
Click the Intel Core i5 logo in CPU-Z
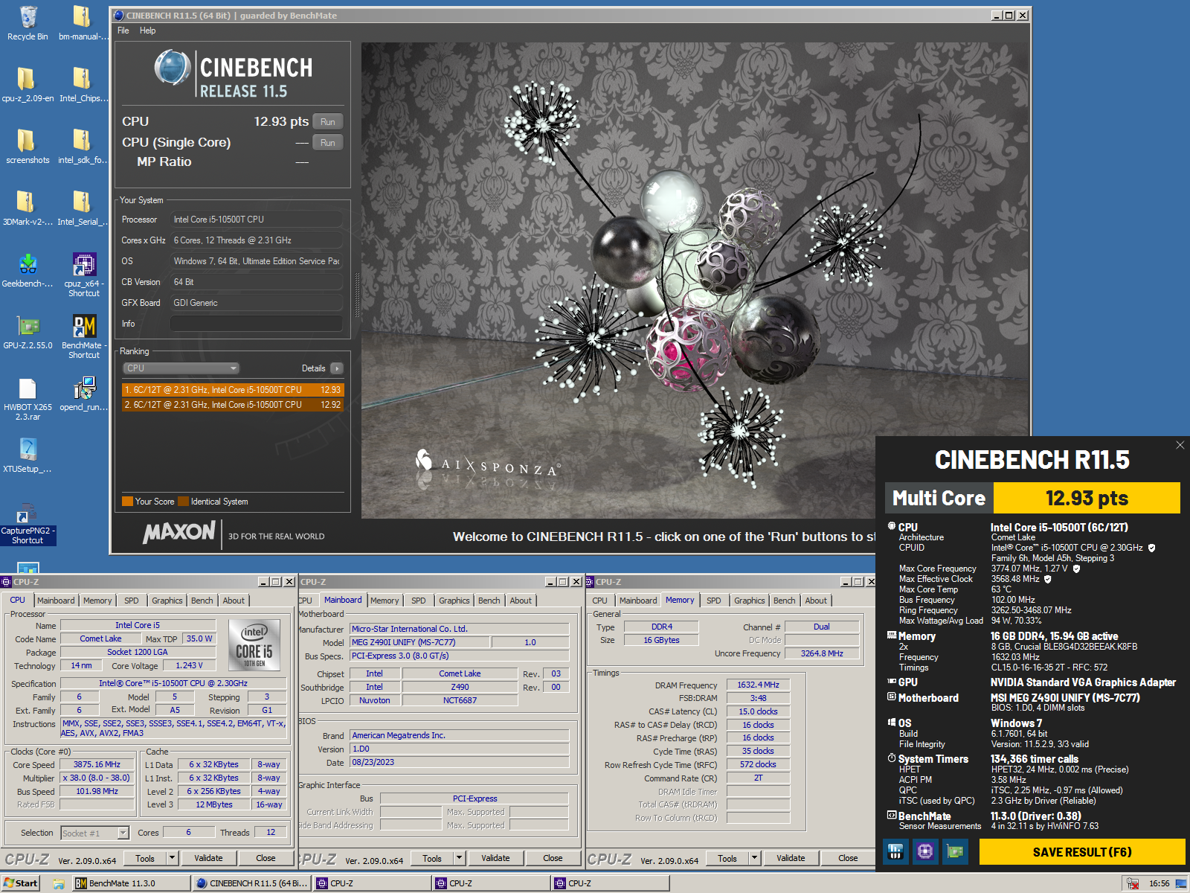[x=254, y=645]
